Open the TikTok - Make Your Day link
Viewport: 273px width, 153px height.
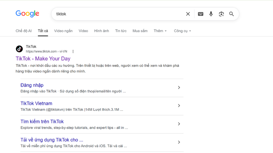[x=43, y=58]
